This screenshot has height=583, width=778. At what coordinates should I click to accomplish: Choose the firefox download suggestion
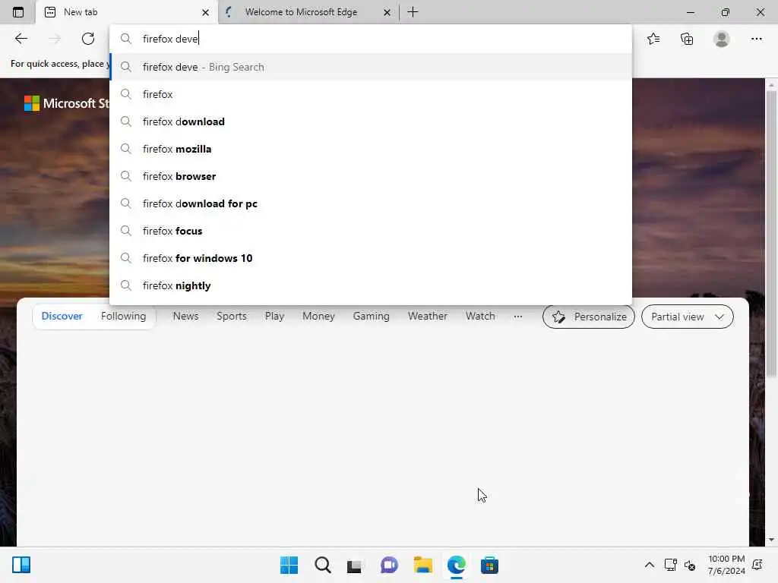pos(371,121)
